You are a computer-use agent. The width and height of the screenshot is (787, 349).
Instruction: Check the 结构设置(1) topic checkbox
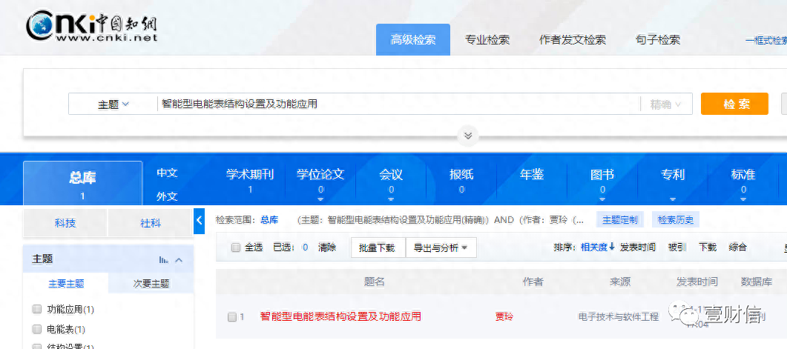pyautogui.click(x=36, y=347)
